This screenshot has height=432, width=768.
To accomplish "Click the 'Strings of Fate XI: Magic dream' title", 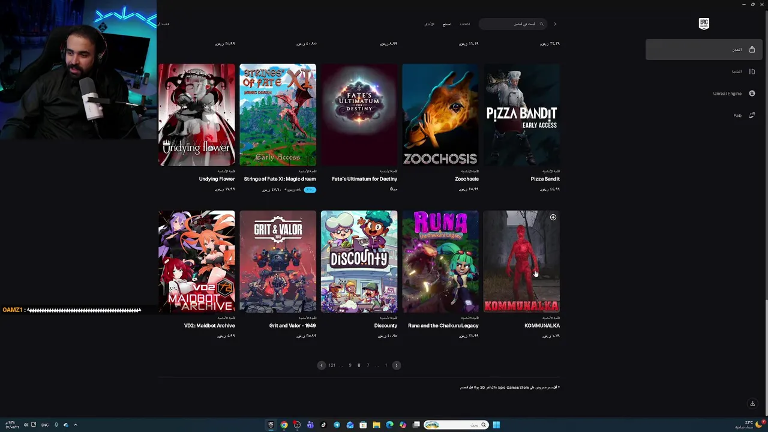I will click(x=280, y=179).
